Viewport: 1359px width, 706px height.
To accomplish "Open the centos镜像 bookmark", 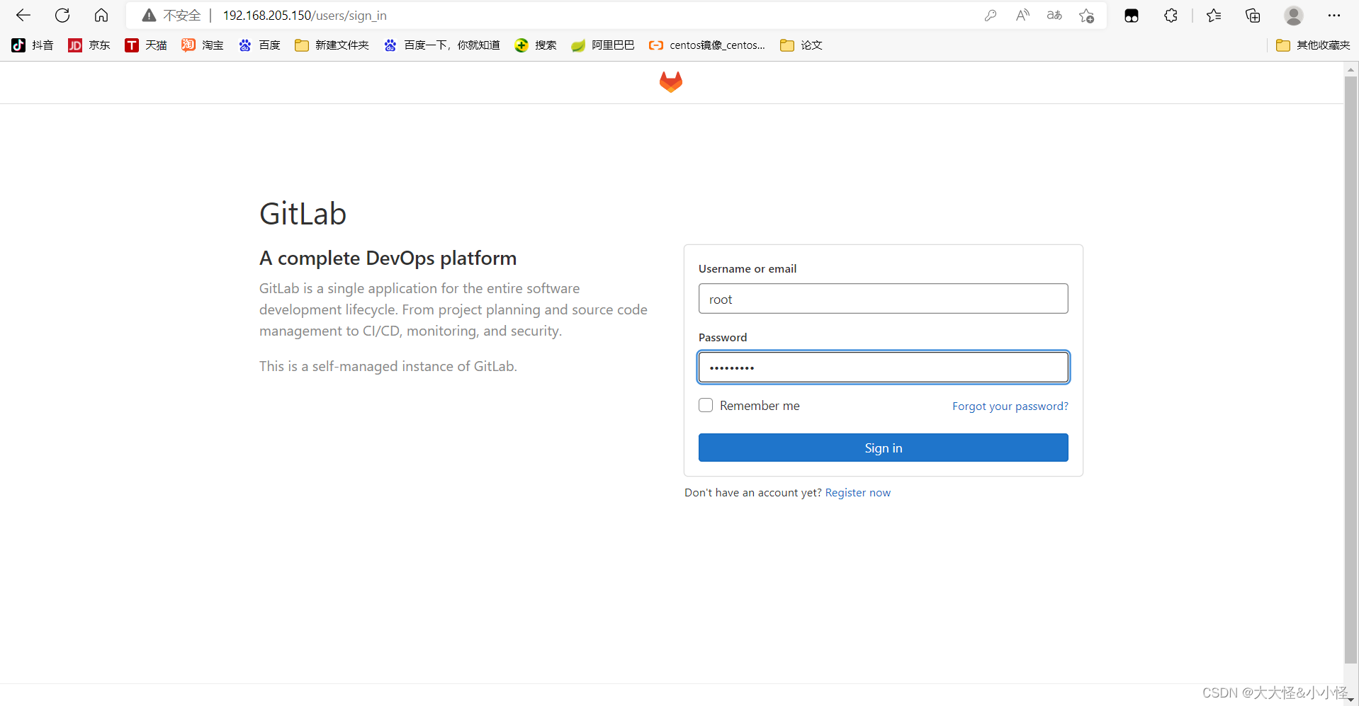I will coord(707,45).
